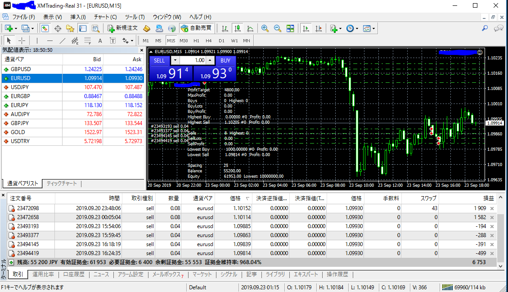Open the virtual hosting cloud icon
This screenshot has height=292, width=508.
click(159, 28)
